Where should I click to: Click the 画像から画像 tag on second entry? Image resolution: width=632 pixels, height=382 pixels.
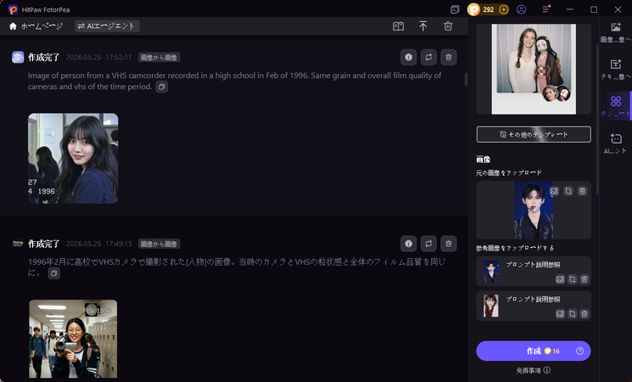click(159, 244)
